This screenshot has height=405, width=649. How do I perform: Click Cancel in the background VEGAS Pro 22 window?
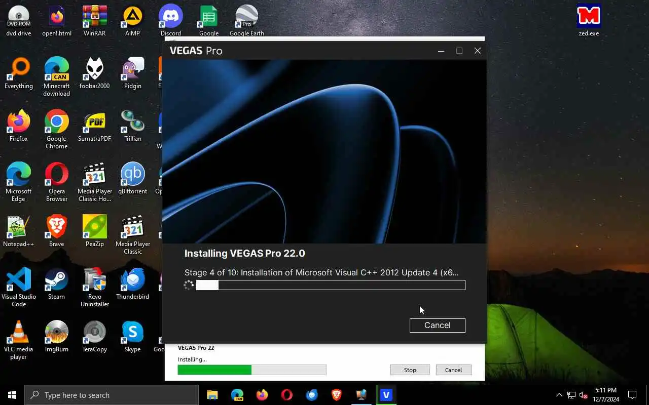click(453, 370)
